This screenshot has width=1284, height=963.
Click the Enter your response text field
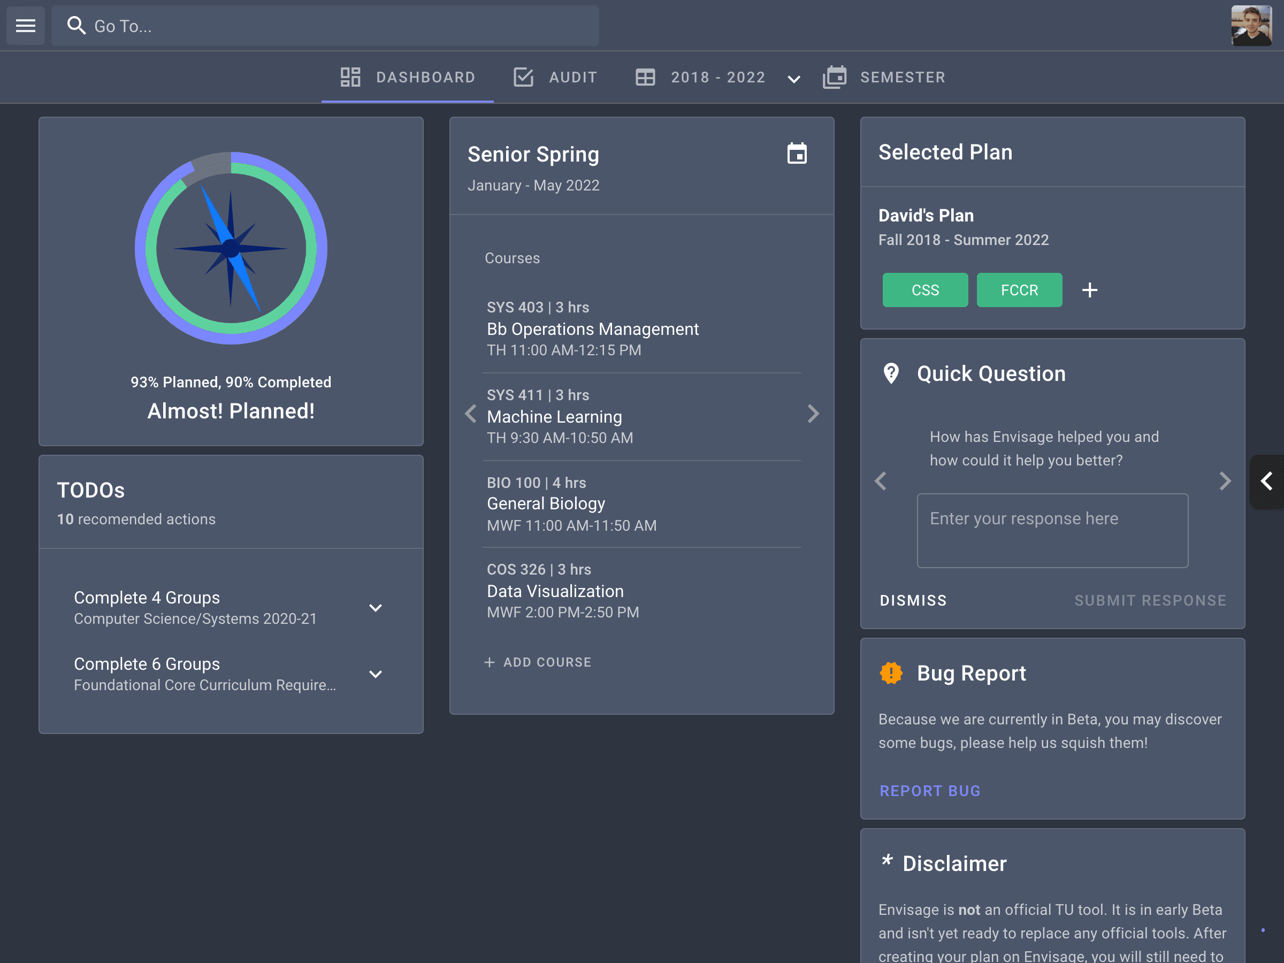click(1052, 531)
